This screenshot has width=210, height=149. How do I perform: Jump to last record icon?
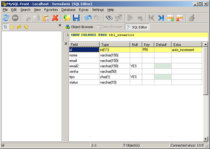[161, 18]
